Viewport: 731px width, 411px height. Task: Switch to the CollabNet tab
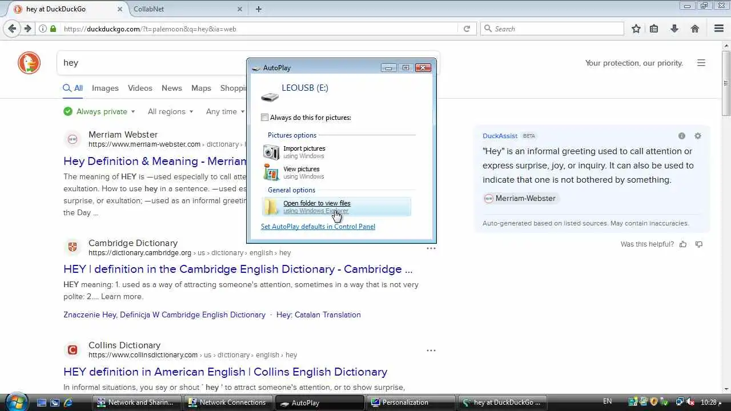[187, 9]
